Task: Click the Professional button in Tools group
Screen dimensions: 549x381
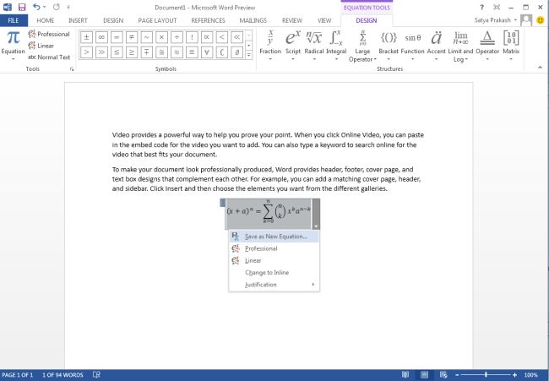Action: click(49, 34)
